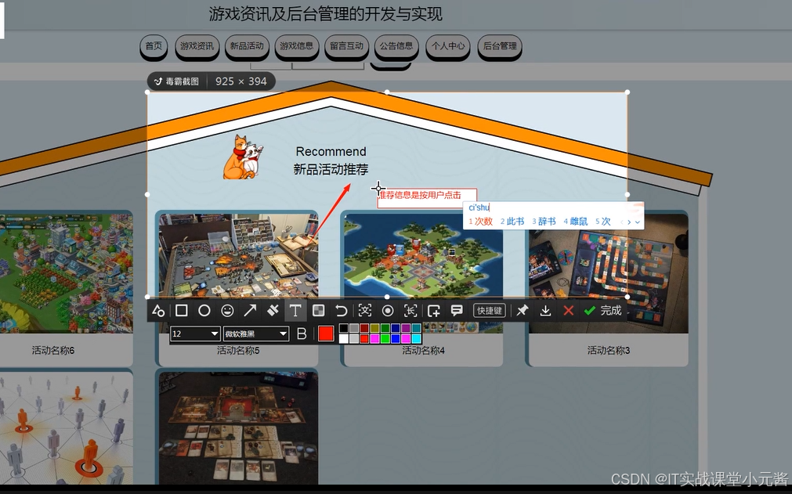Click the 活动名称4 label
The width and height of the screenshot is (792, 494).
(x=423, y=350)
